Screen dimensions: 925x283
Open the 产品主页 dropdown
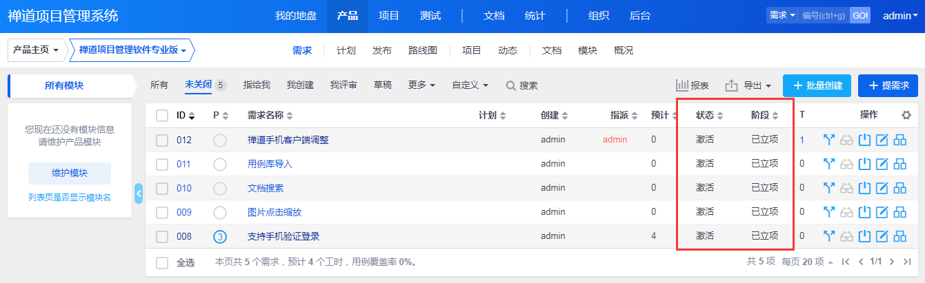click(x=36, y=50)
